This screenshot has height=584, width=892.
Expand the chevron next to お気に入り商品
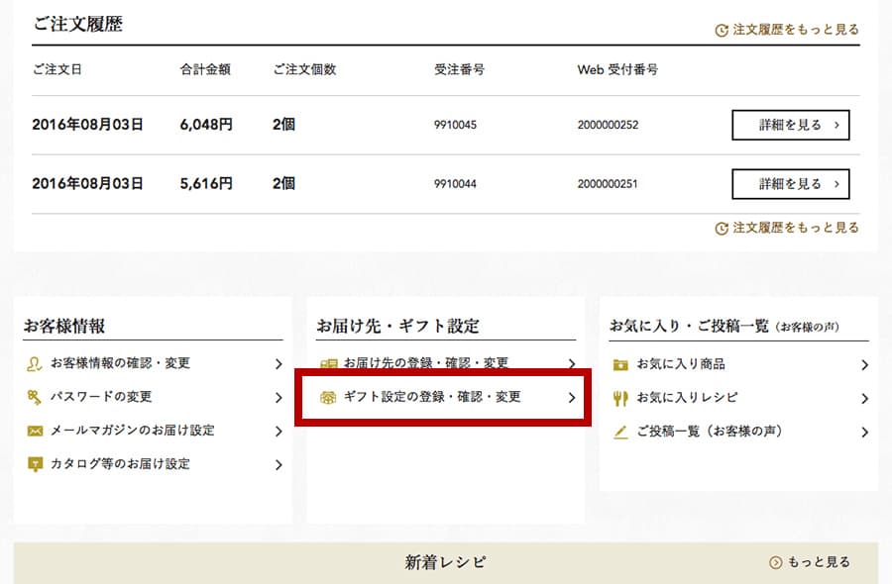click(x=864, y=365)
